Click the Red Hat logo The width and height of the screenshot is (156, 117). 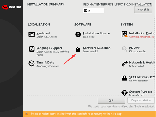[x=12, y=7]
